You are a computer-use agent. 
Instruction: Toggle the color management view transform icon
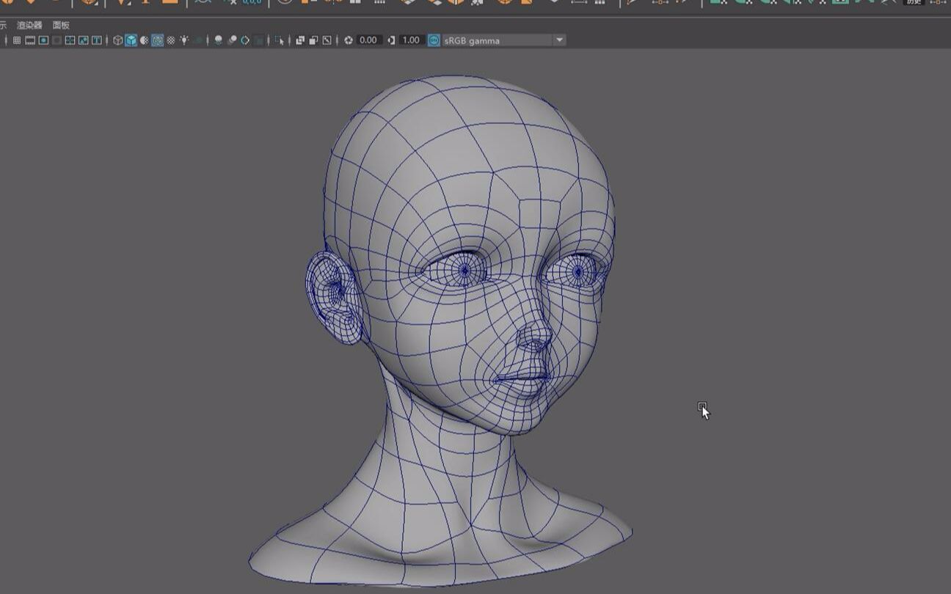click(434, 40)
